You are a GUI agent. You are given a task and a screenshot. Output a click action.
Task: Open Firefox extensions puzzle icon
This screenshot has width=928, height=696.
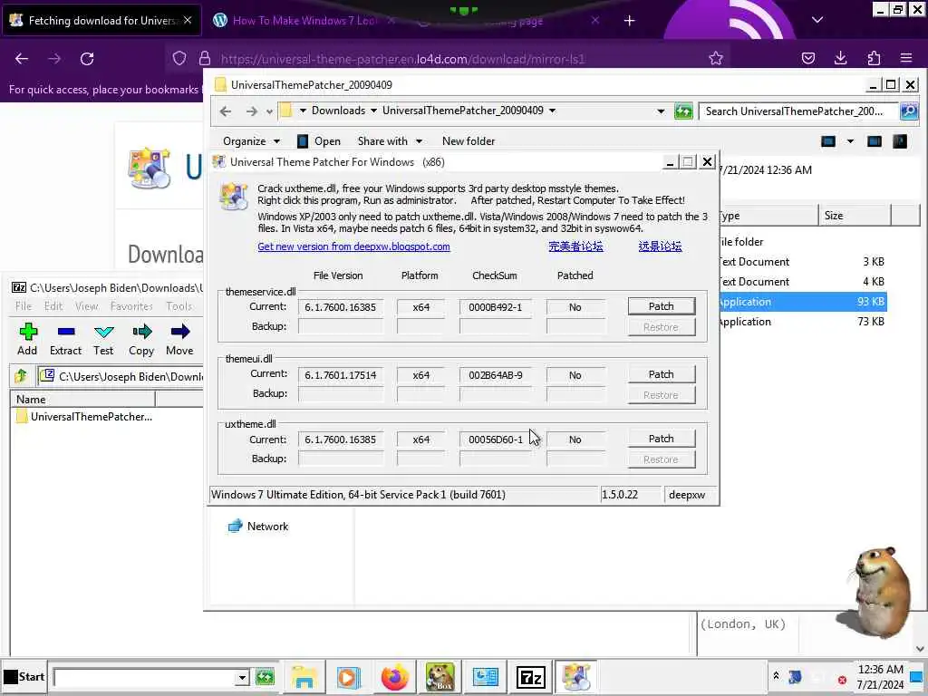pyautogui.click(x=874, y=58)
